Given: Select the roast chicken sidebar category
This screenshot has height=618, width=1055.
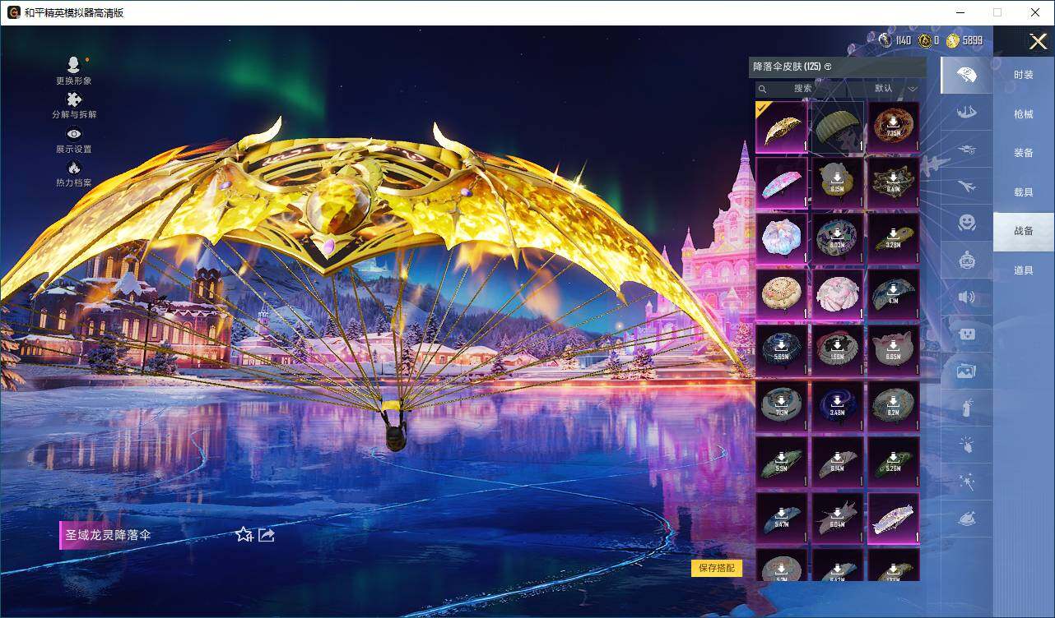Looking at the screenshot, I should (x=966, y=519).
